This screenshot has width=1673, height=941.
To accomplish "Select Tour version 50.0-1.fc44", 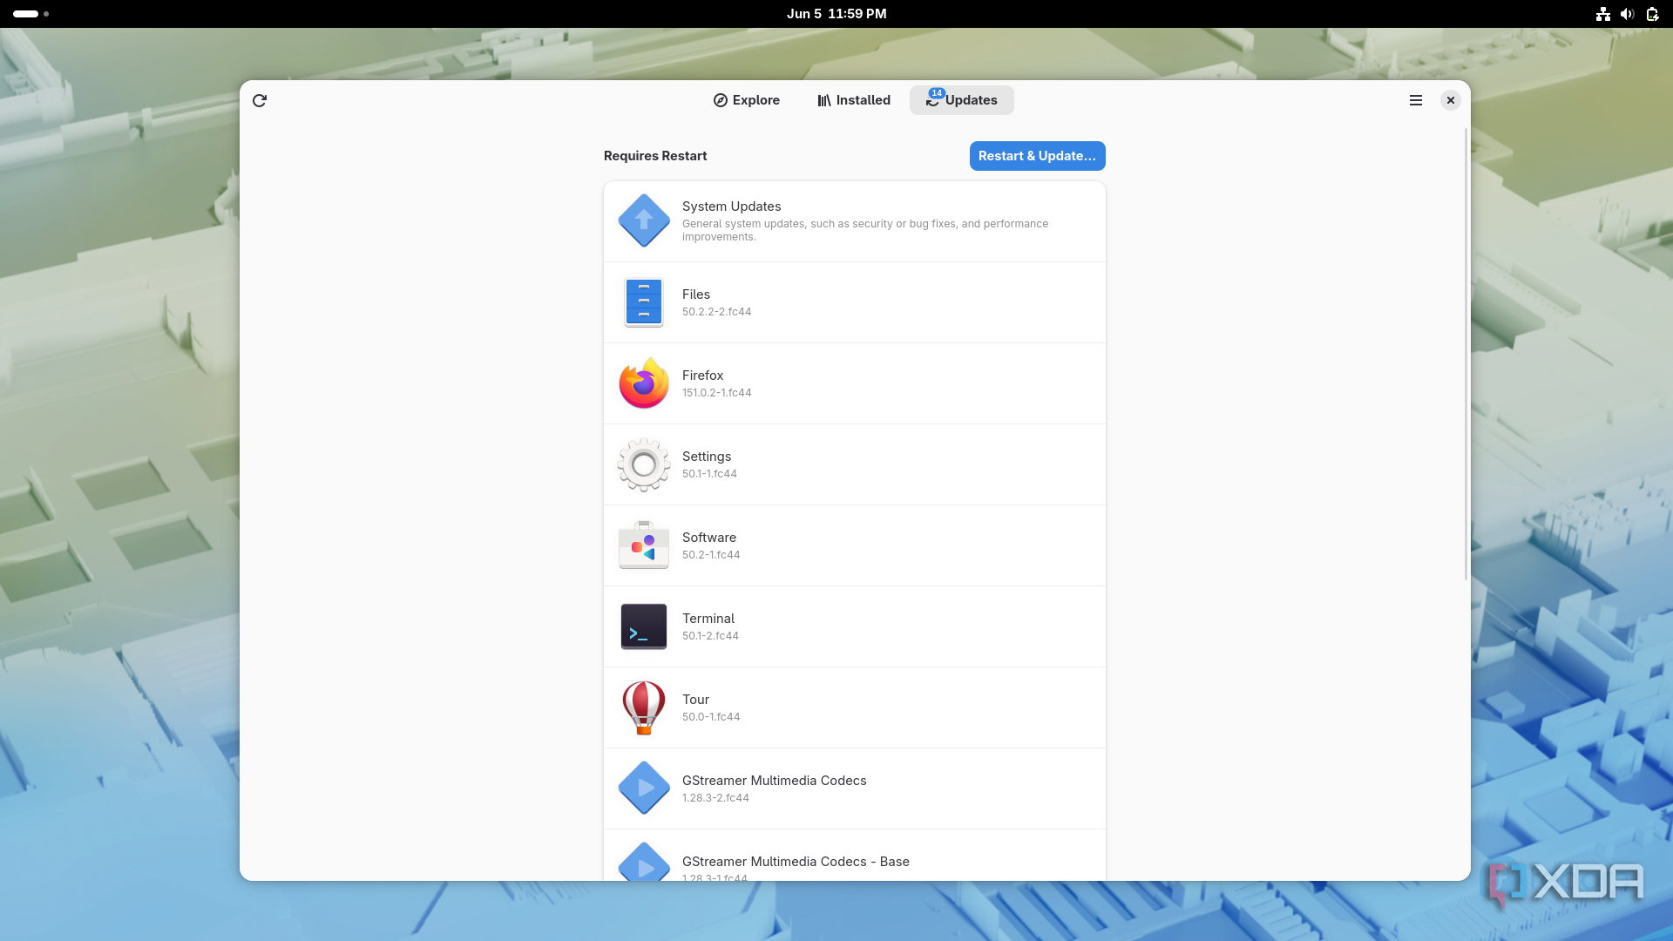I will (711, 717).
